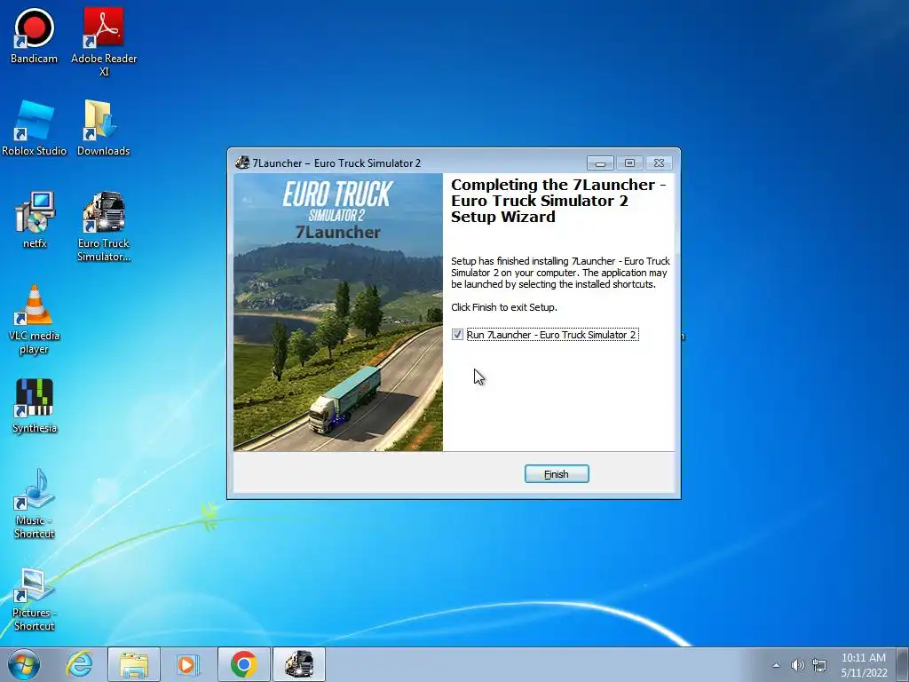909x682 pixels.
Task: Open the network tray icon
Action: click(x=819, y=665)
